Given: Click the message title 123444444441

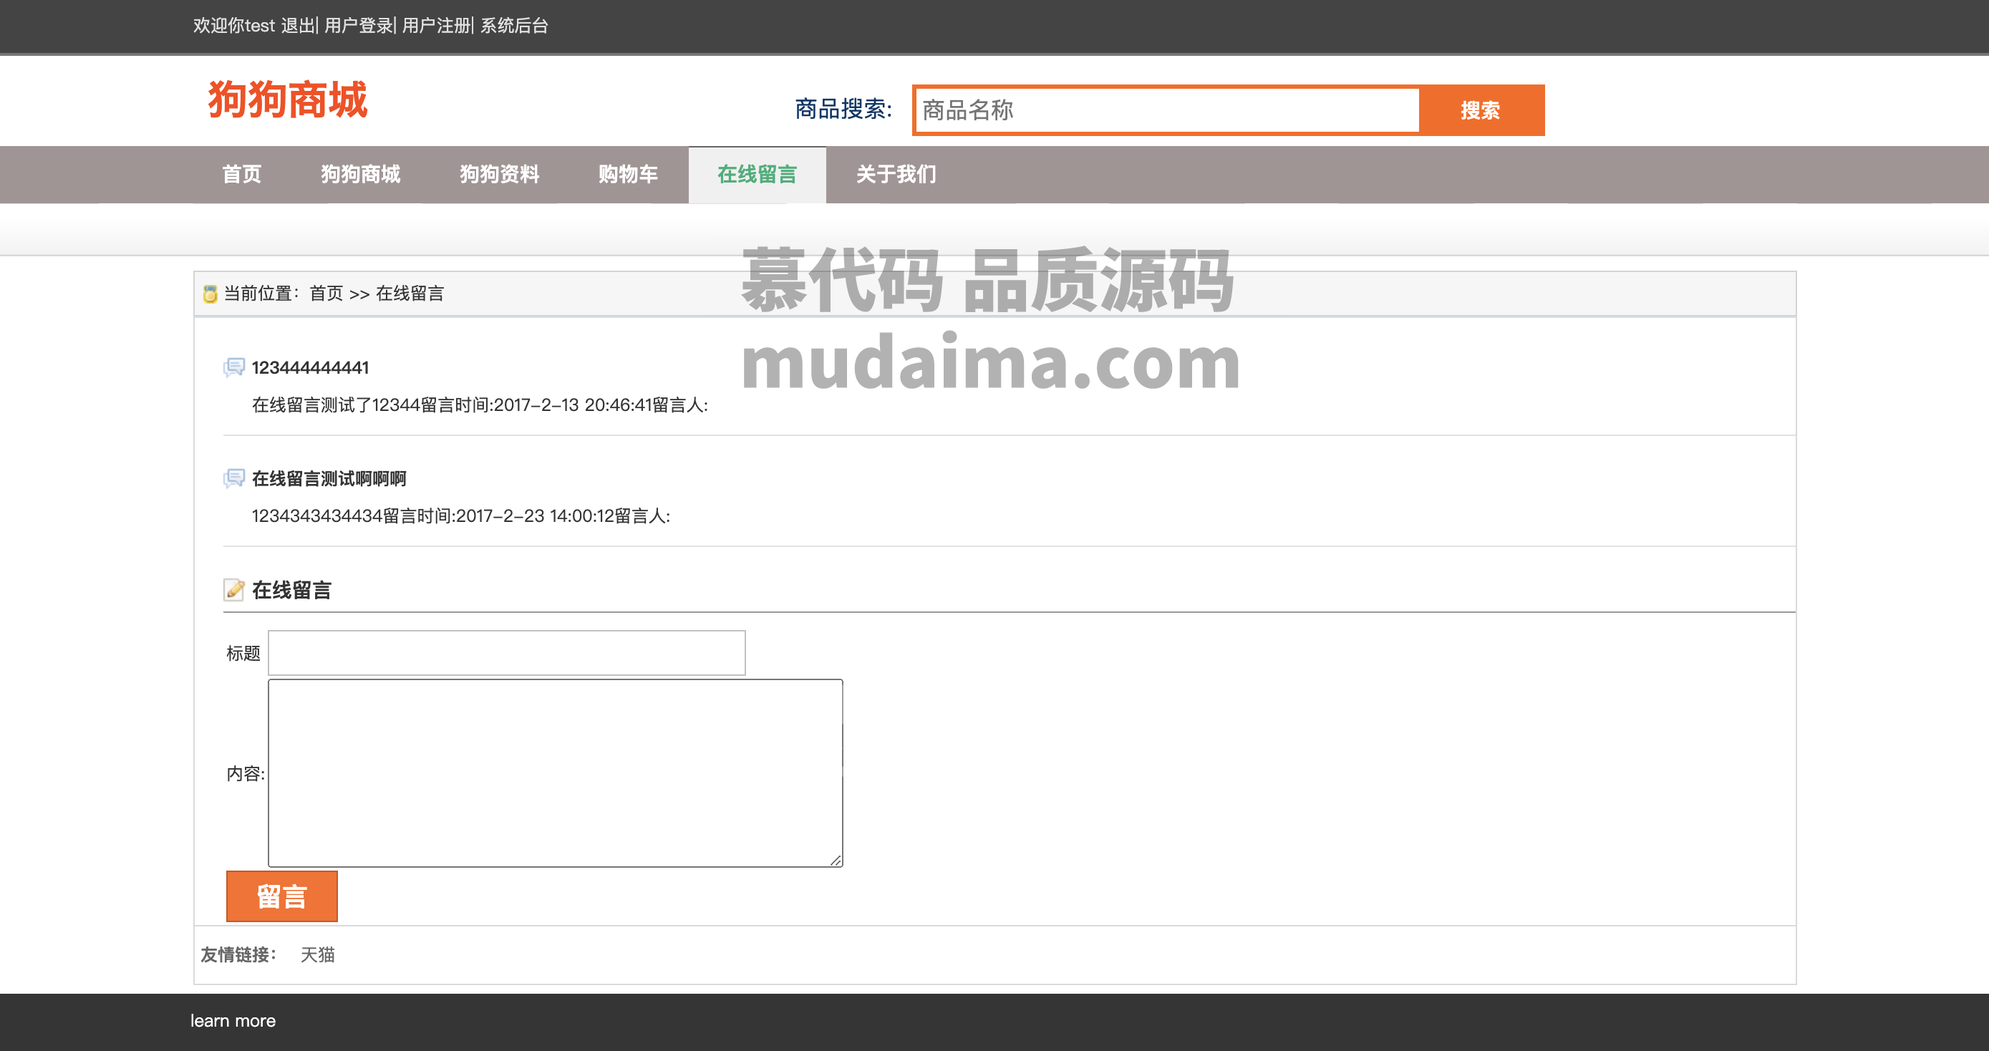Looking at the screenshot, I should [x=311, y=367].
